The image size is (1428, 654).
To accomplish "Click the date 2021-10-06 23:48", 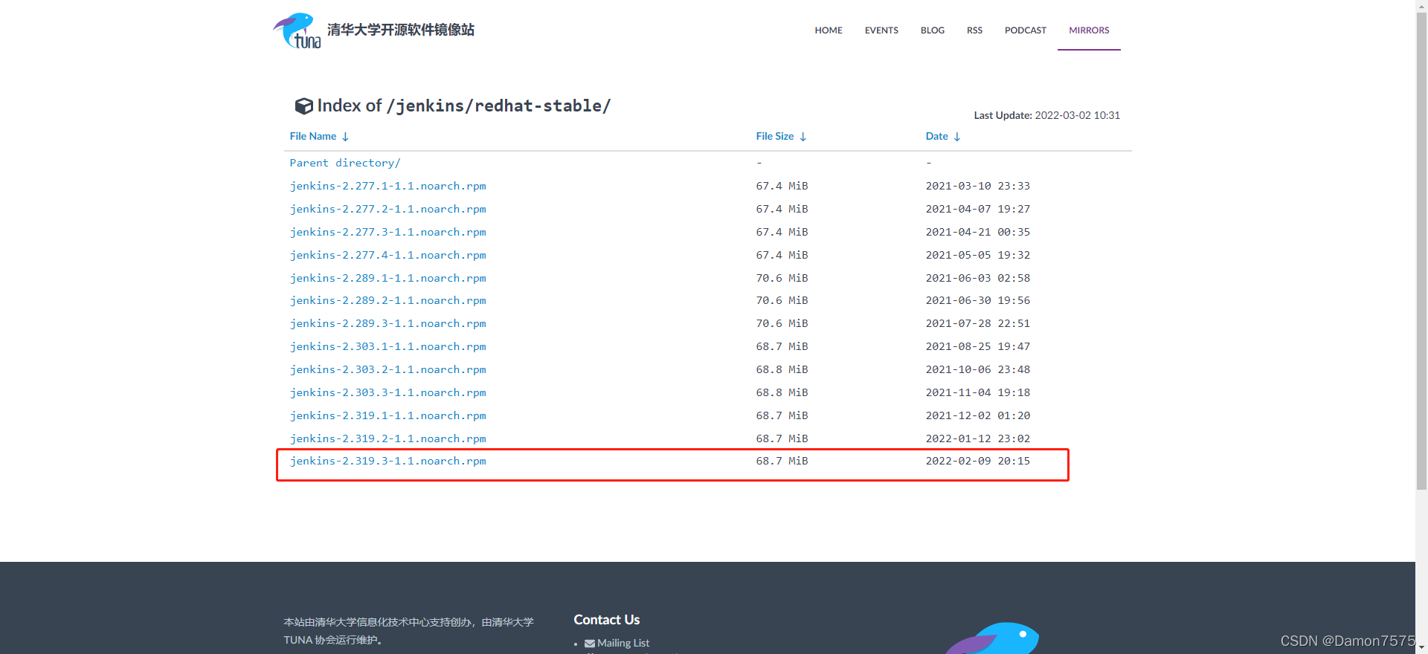I will tap(978, 369).
